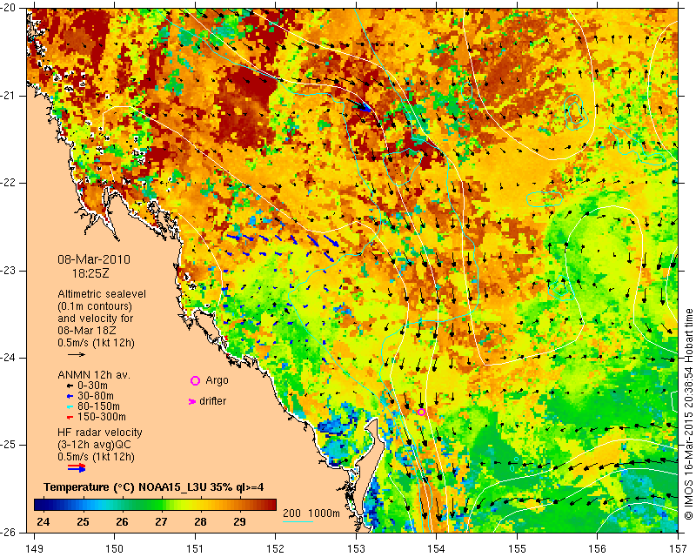
Task: Click the '30-80m' depth label
Action: click(x=96, y=396)
